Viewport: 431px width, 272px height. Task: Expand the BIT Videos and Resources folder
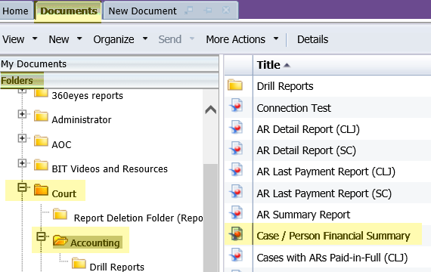pos(22,163)
